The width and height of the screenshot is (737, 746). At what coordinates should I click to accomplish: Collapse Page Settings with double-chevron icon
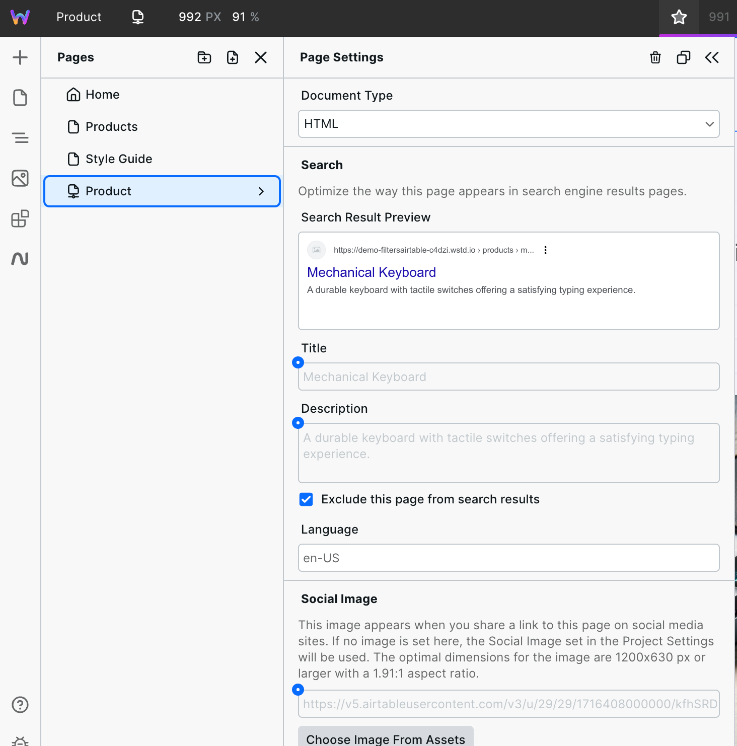pos(711,57)
